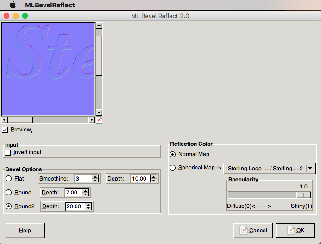321x244 pixels.
Task: Click the Cancel button
Action: [x=253, y=231]
